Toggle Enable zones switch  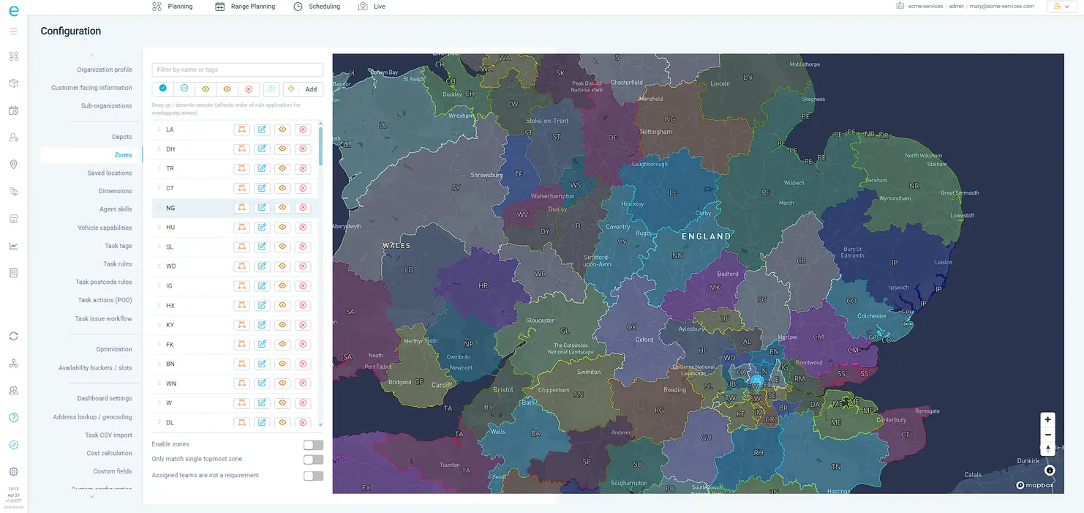point(313,445)
